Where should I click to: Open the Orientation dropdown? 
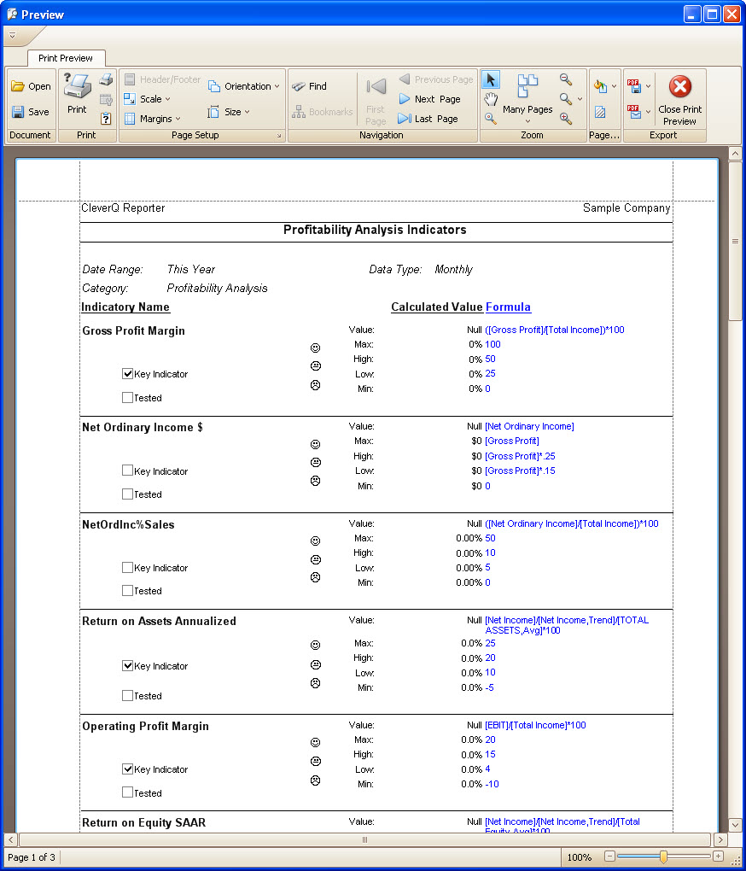(x=244, y=85)
